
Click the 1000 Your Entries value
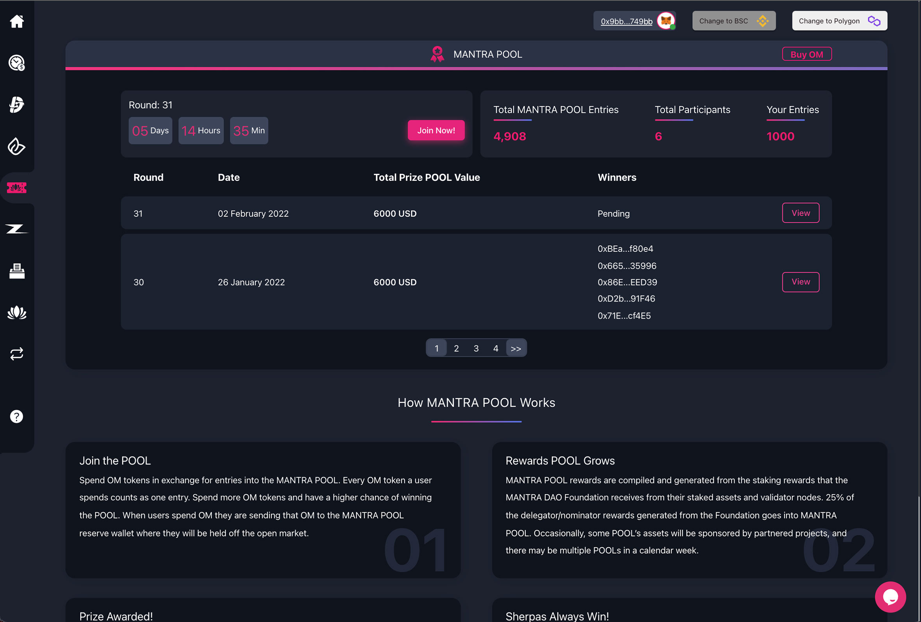pyautogui.click(x=780, y=136)
